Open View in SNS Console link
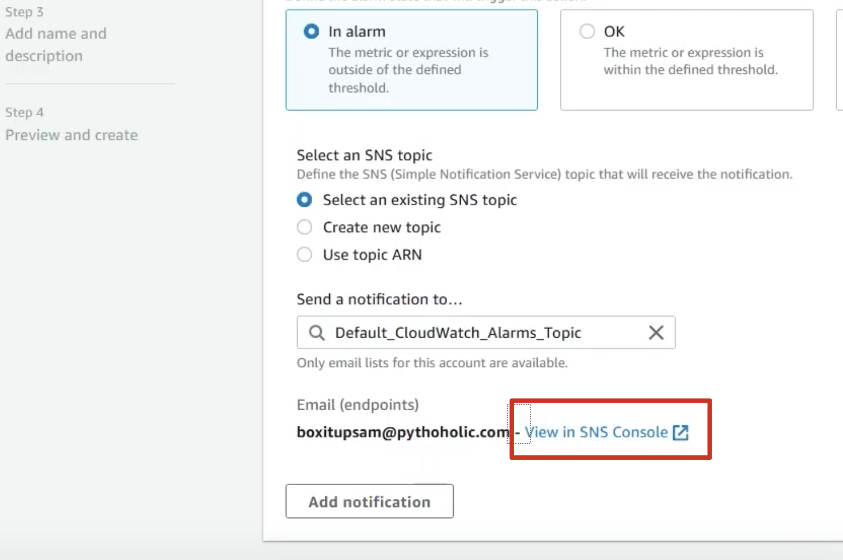The image size is (843, 560). click(597, 432)
